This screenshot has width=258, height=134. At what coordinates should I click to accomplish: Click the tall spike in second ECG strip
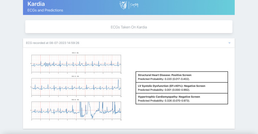[x=118, y=84]
